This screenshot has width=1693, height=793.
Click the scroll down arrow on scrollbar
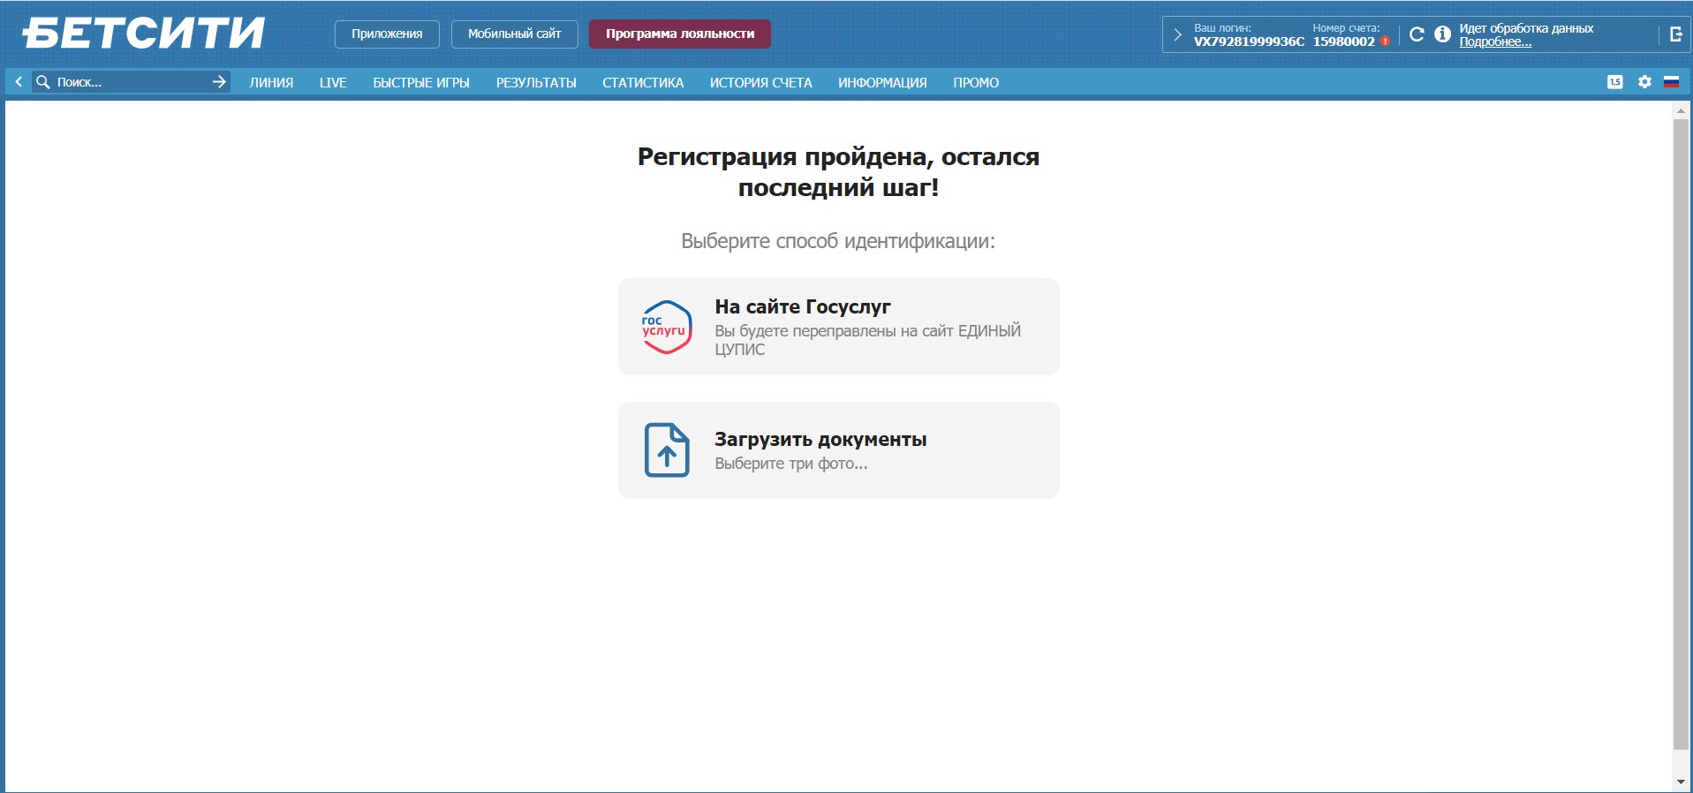click(x=1681, y=782)
